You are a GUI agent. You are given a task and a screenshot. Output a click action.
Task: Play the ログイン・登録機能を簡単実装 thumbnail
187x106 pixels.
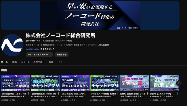164,83
